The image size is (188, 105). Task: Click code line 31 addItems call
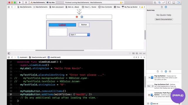56,94
